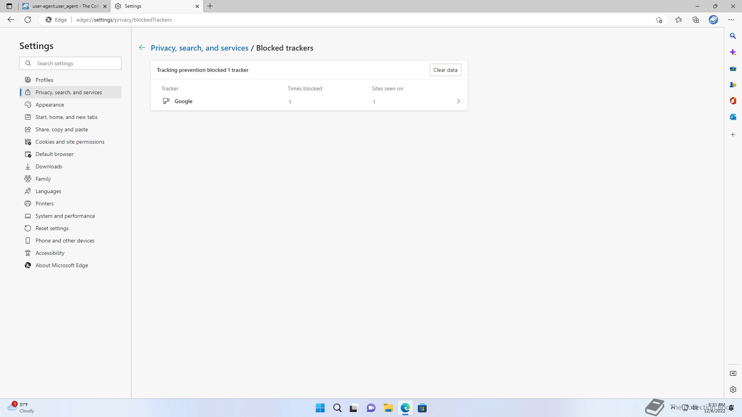Open Office icon in Edge sidebar
The image size is (742, 417).
click(x=733, y=101)
